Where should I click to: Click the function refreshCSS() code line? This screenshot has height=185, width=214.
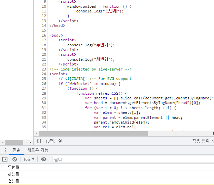(102, 93)
